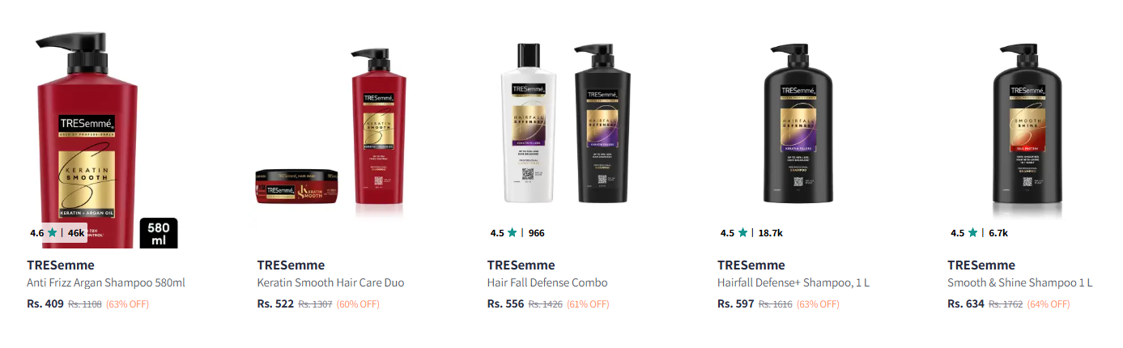Click the star icon beside 18.7k ratings

[742, 233]
